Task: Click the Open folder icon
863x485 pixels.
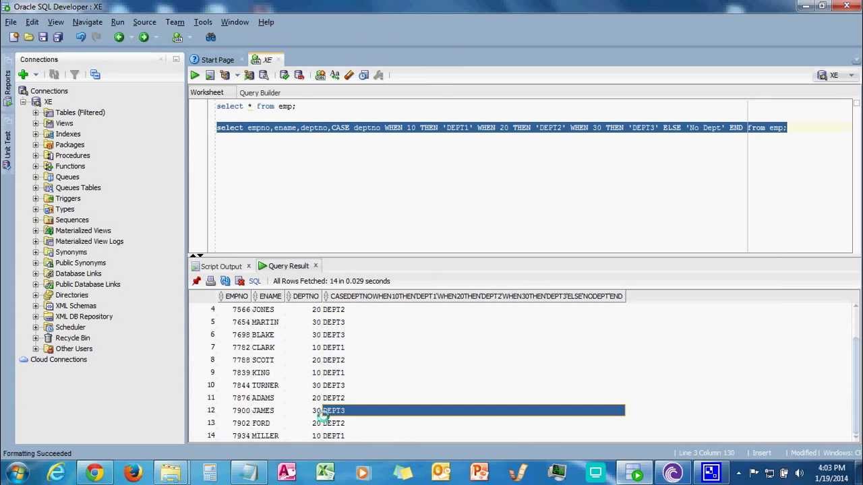Action: pyautogui.click(x=28, y=37)
